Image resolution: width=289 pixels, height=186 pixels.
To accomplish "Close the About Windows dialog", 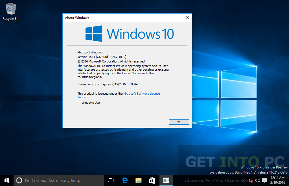I will pyautogui.click(x=188, y=18).
